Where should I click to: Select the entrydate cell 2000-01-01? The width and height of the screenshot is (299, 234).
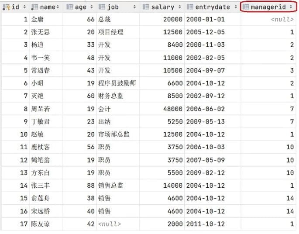(x=206, y=19)
